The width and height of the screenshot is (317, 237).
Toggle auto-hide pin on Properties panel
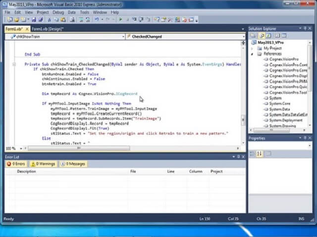(305, 138)
